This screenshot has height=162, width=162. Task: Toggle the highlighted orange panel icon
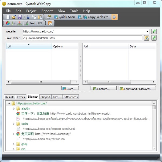tap(114, 17)
